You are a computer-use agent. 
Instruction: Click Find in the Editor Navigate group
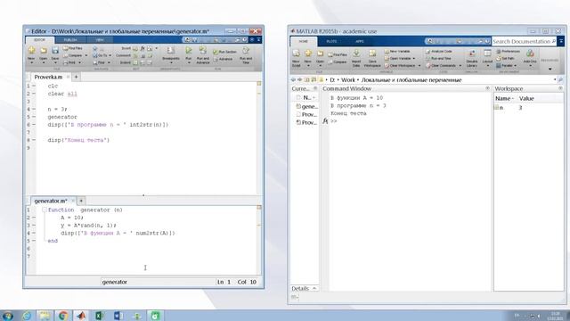(x=99, y=62)
